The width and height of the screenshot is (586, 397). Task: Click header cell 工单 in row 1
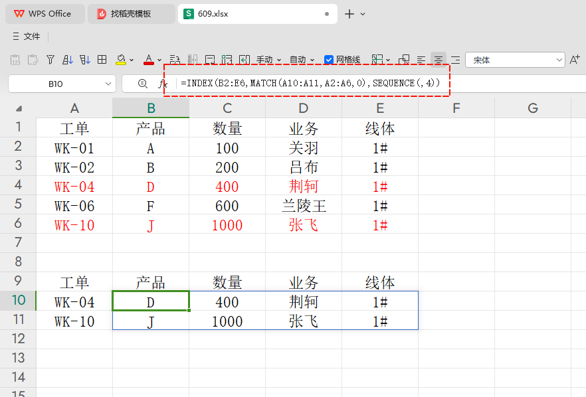click(x=74, y=129)
